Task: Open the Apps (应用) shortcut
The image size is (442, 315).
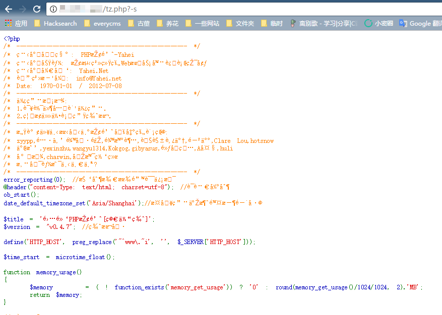Action: point(16,23)
